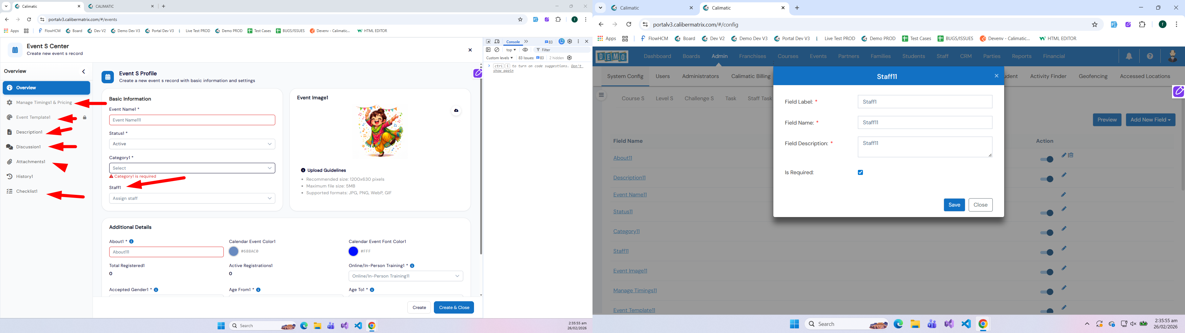Click the info icon next to About1

[x=131, y=241]
